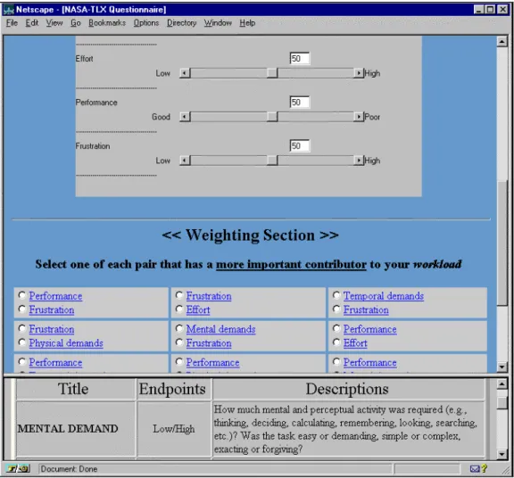Open the File menu
Image resolution: width=514 pixels, height=478 pixels.
12,23
